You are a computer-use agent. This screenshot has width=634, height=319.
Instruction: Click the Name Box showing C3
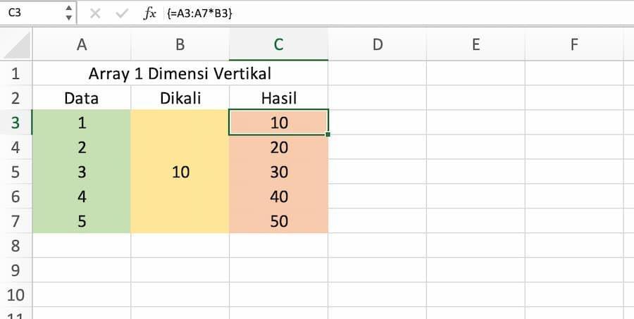(x=38, y=13)
